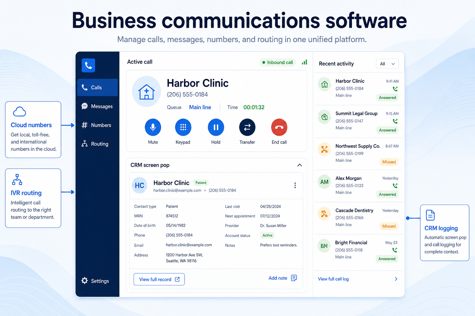Click the call-back phone icon for Harbor Clinic 9:41 AM
Image resolution: width=475 pixels, height=316 pixels.
[x=395, y=89]
